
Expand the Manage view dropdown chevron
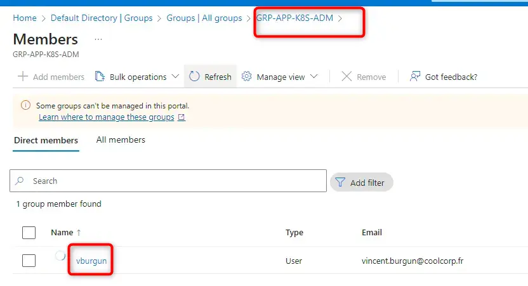tap(314, 76)
